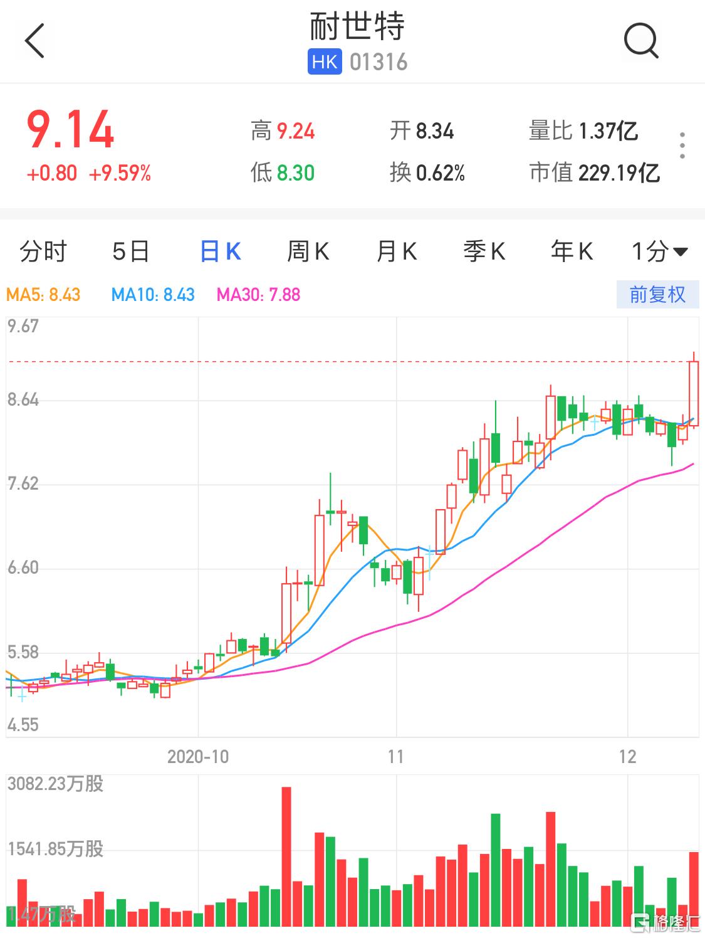This screenshot has height=938, width=705.
Task: Tap the 1541.85万股 volume label
Action: pos(55,849)
